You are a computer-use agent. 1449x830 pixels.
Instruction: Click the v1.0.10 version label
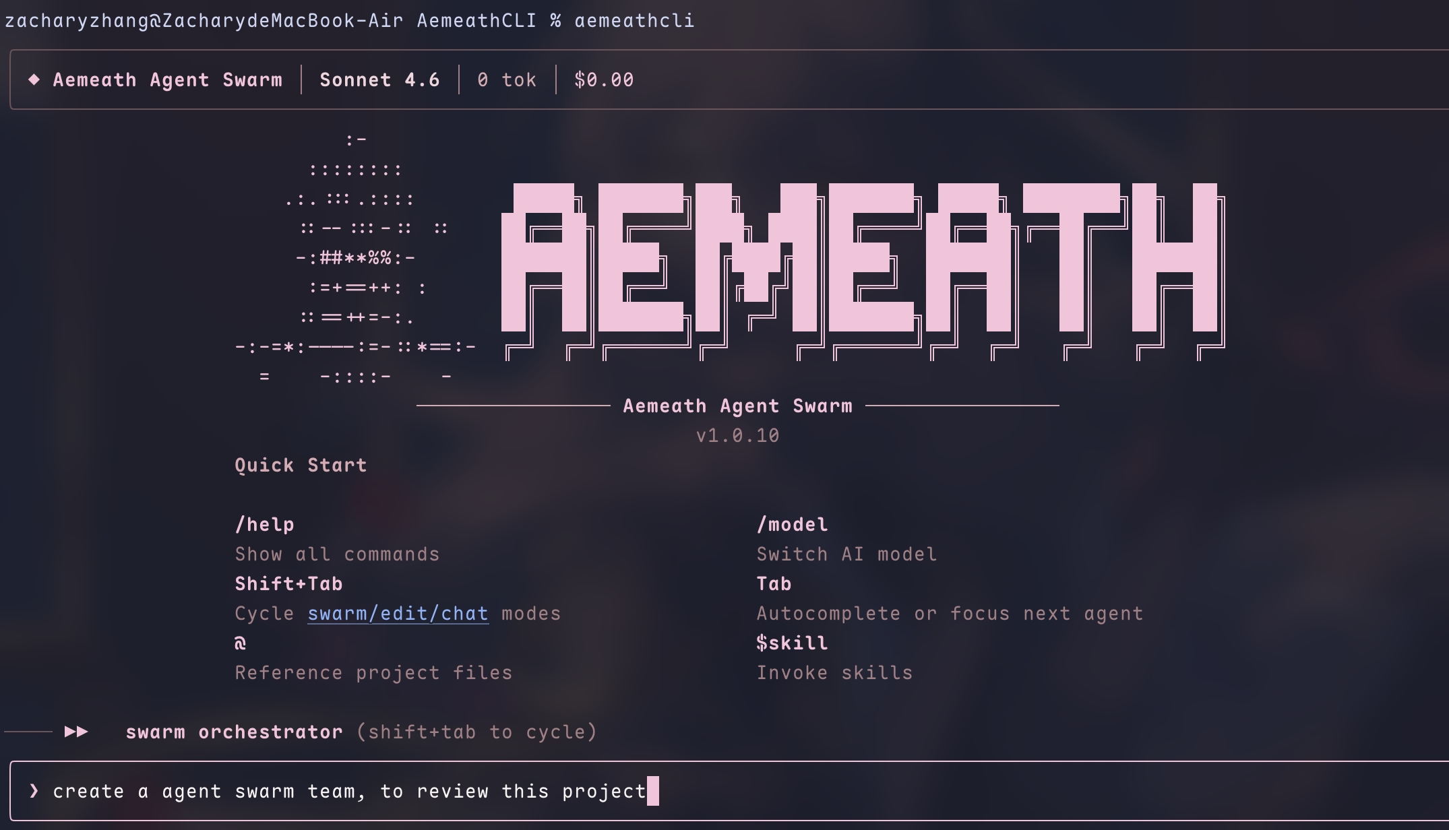coord(737,435)
